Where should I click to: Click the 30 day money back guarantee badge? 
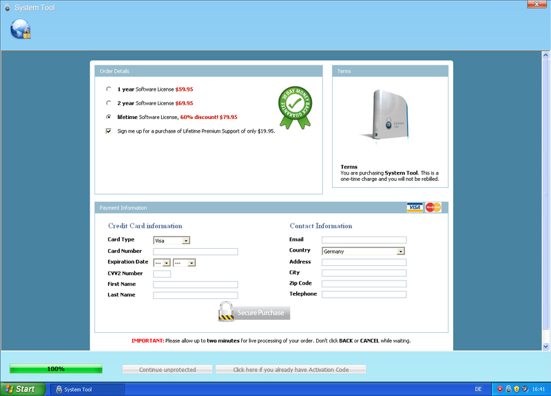(295, 106)
